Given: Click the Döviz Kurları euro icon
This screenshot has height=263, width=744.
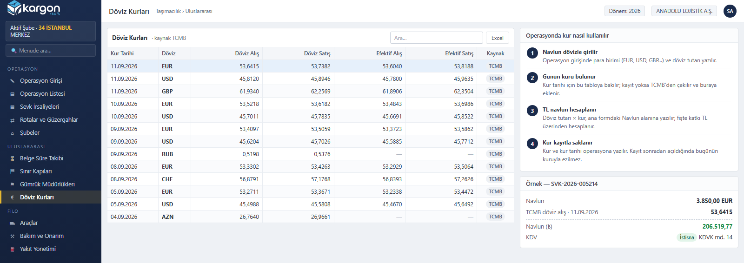Looking at the screenshot, I should coord(13,197).
